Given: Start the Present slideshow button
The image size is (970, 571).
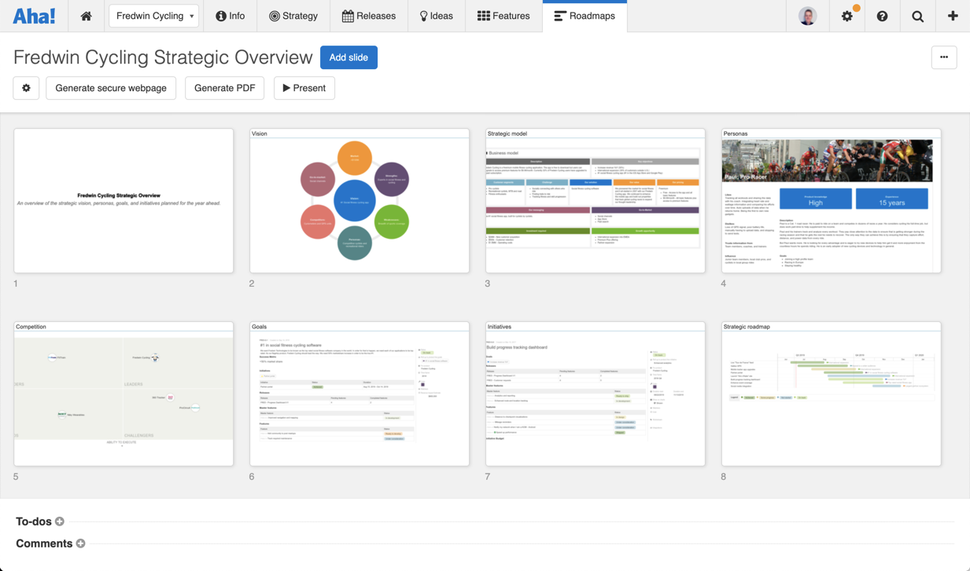Looking at the screenshot, I should click(x=304, y=88).
